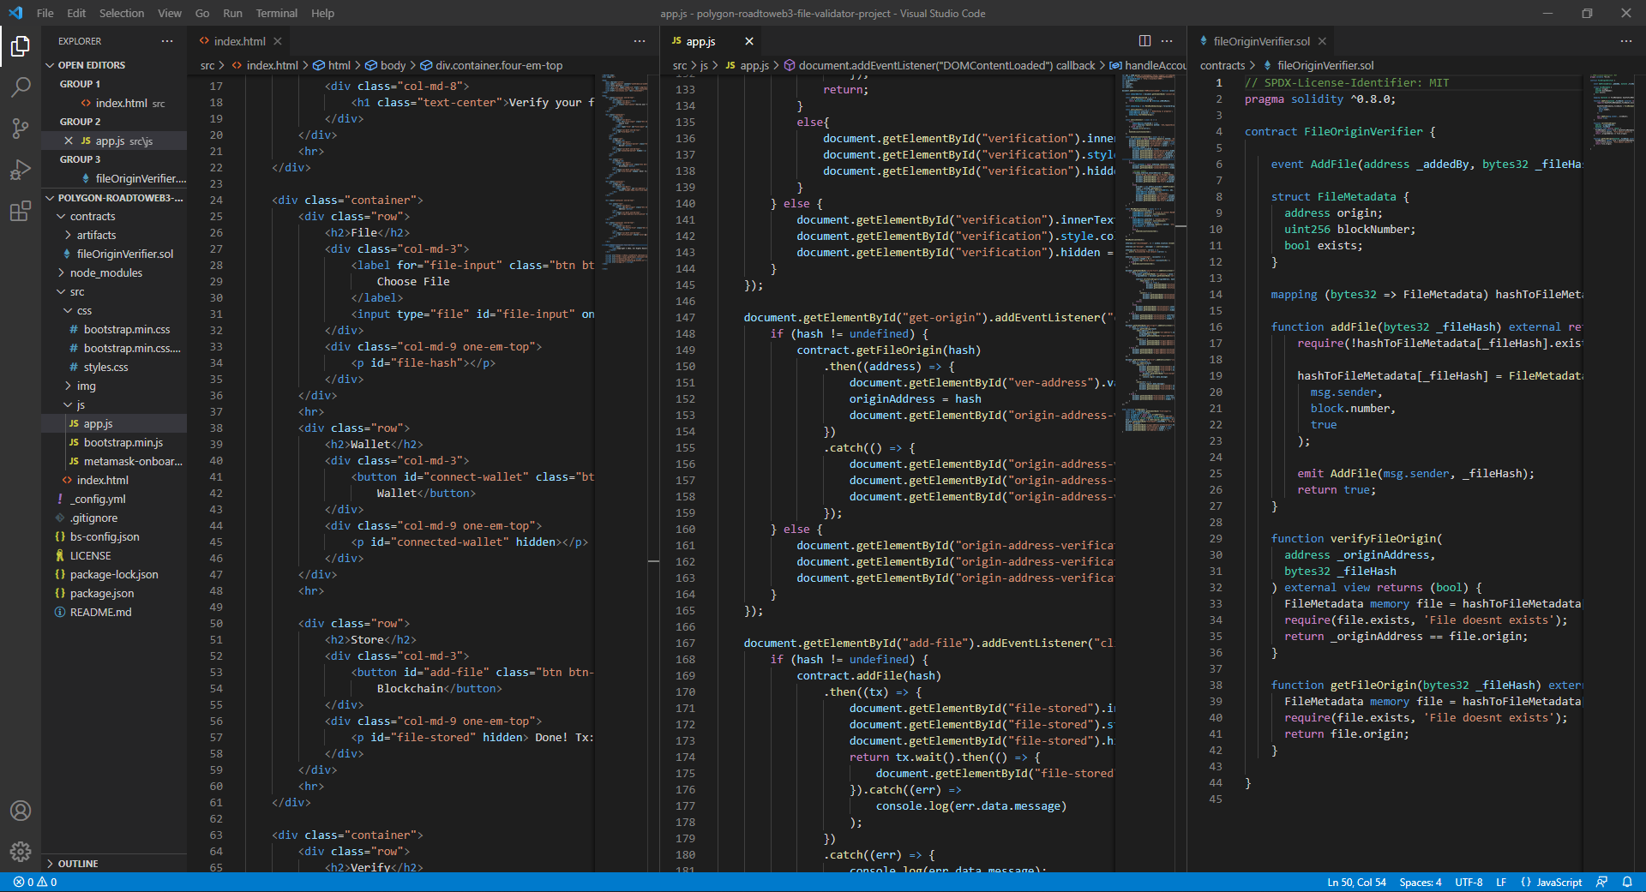
Task: Open package.json from the file explorer
Action: (101, 593)
